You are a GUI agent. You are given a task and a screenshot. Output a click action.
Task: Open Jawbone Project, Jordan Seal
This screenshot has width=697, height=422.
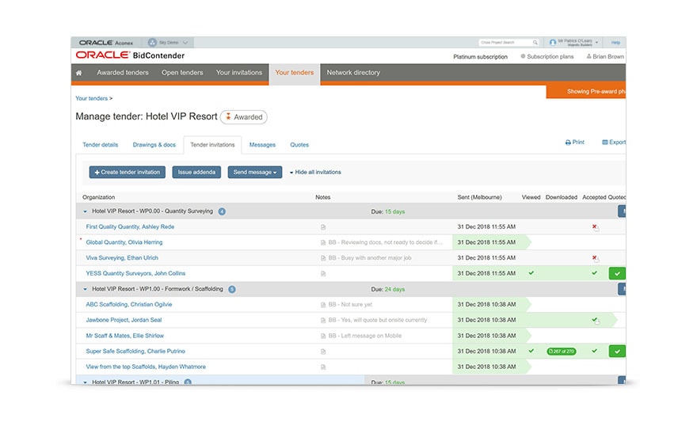coord(124,321)
